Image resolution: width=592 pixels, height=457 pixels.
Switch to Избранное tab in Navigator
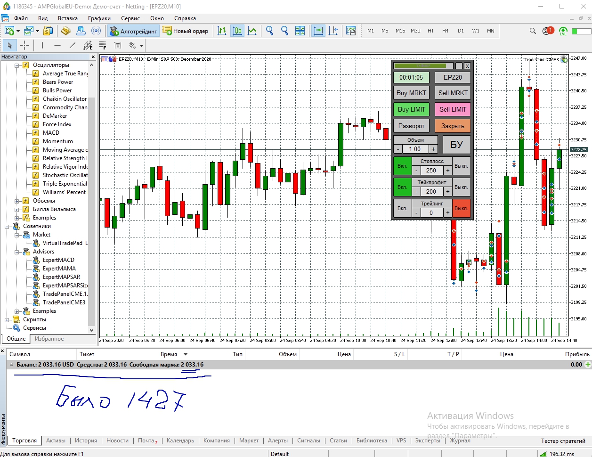tap(49, 339)
